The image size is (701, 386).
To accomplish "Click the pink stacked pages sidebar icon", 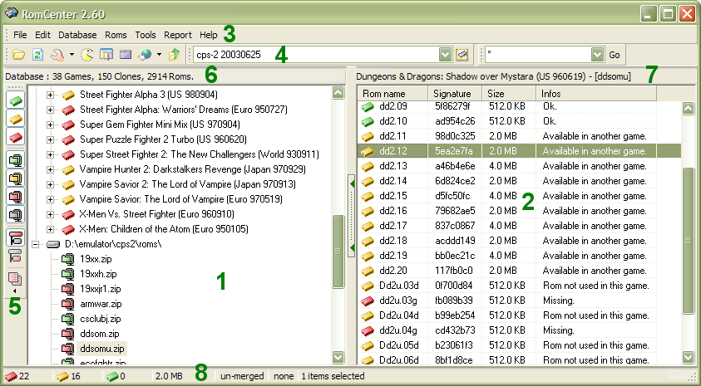I will click(15, 279).
